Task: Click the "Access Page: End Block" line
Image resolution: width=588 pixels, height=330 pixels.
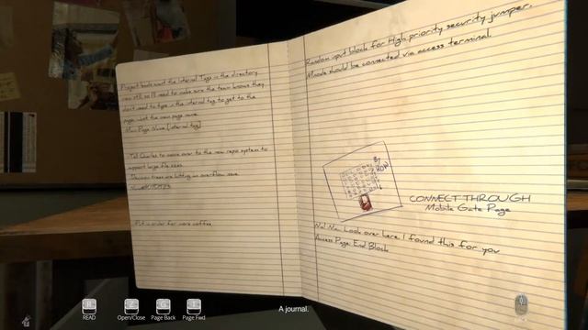Action: click(352, 243)
